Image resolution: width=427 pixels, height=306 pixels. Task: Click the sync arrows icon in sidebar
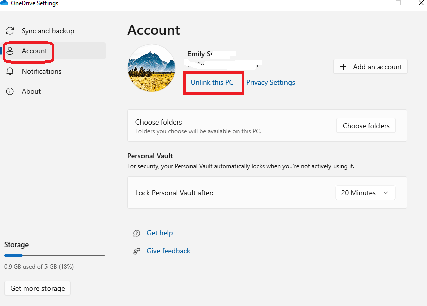10,31
